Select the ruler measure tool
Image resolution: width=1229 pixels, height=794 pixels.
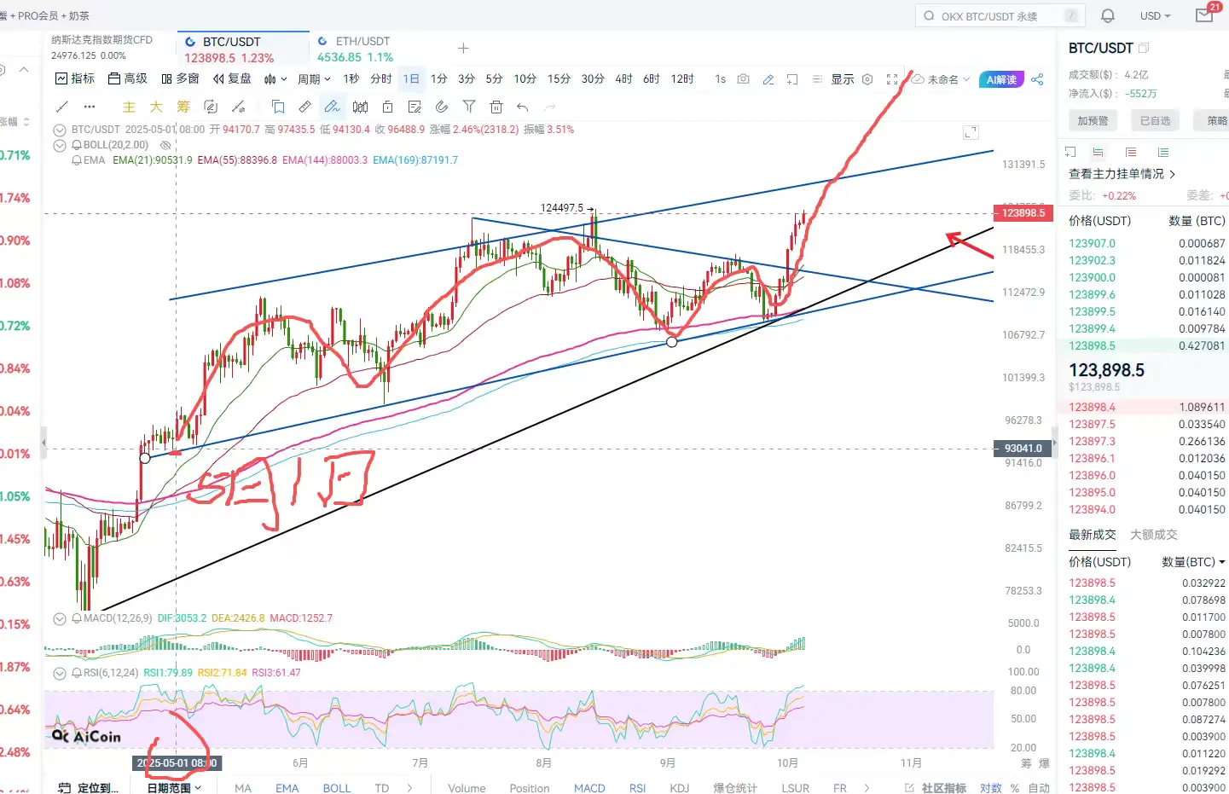304,107
